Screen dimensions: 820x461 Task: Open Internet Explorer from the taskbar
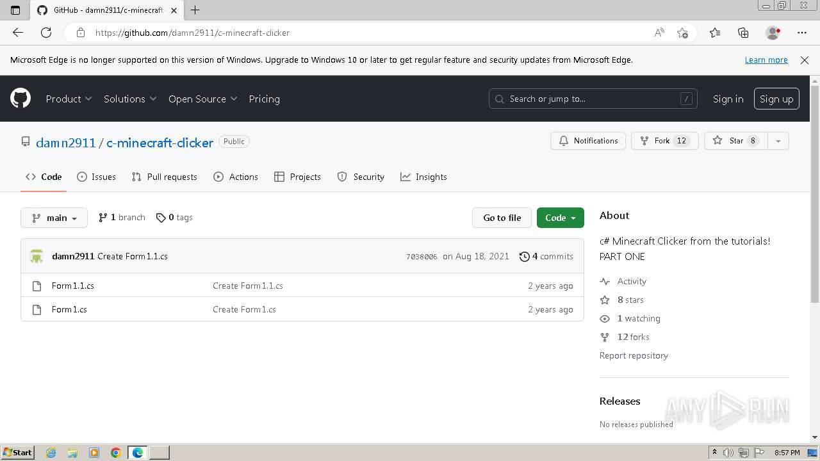tap(51, 453)
